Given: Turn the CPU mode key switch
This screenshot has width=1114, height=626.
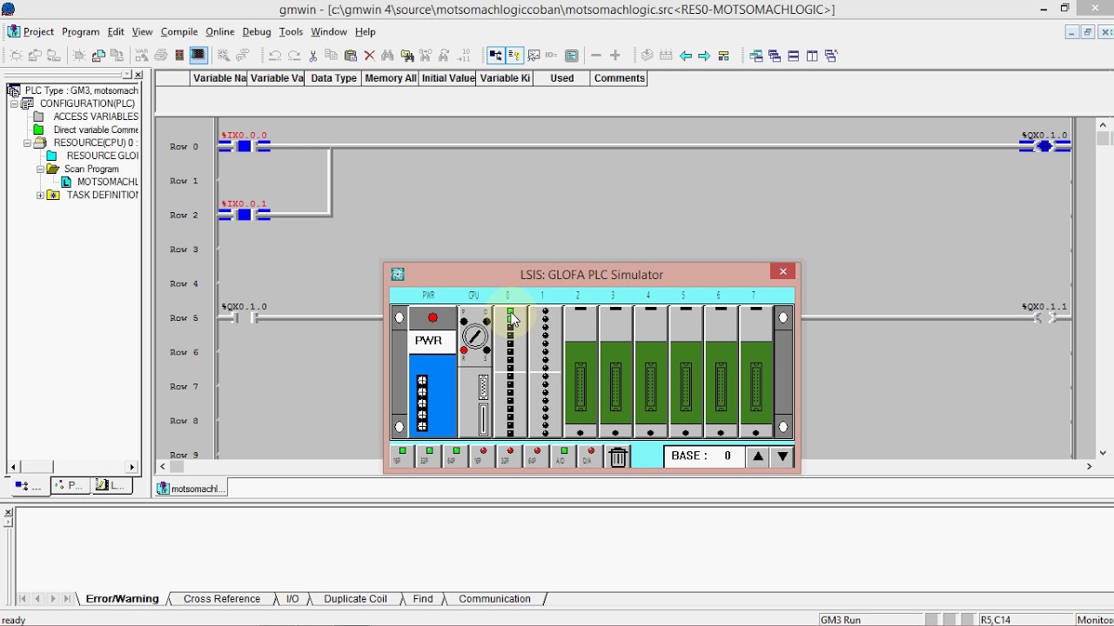Looking at the screenshot, I should click(474, 336).
